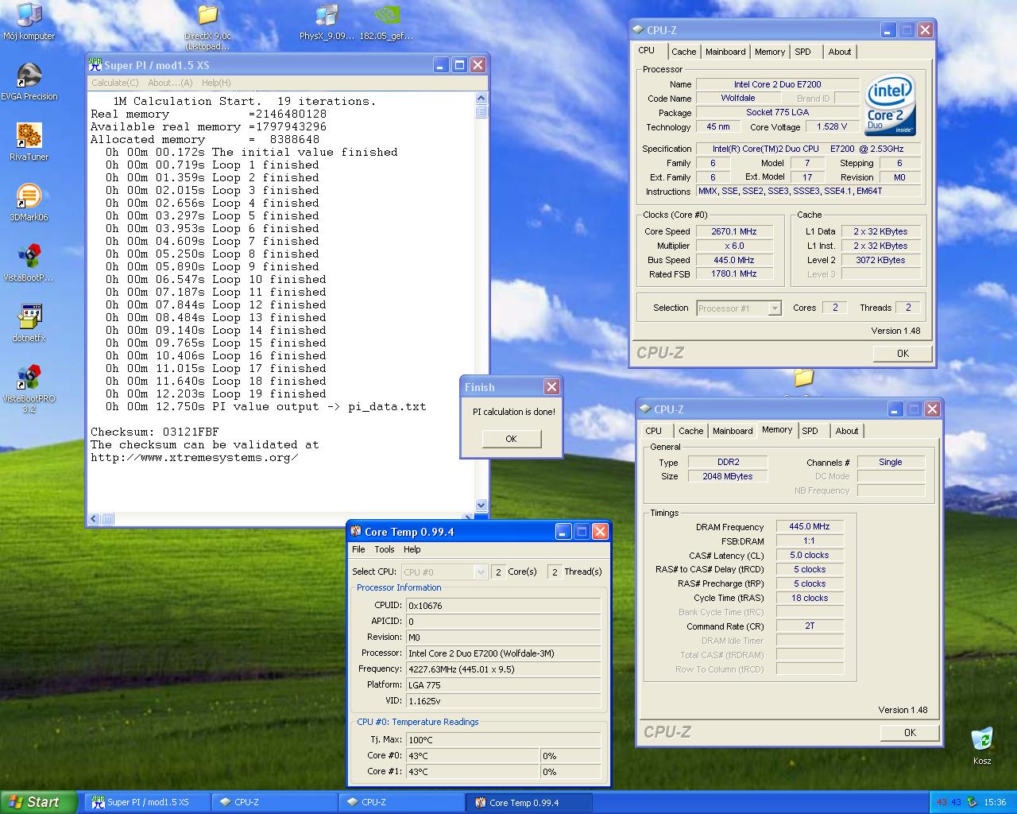Image resolution: width=1017 pixels, height=814 pixels.
Task: Expand the Select CPU dropdown in Core Temp
Action: 480,572
